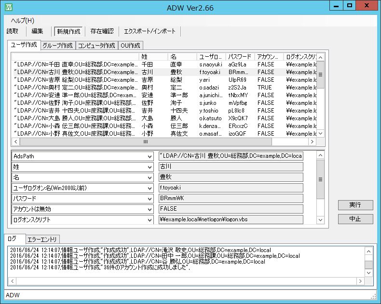This screenshot has height=304, width=381.
Task: Switch to the 編集 toolbar tab
Action: click(x=37, y=31)
